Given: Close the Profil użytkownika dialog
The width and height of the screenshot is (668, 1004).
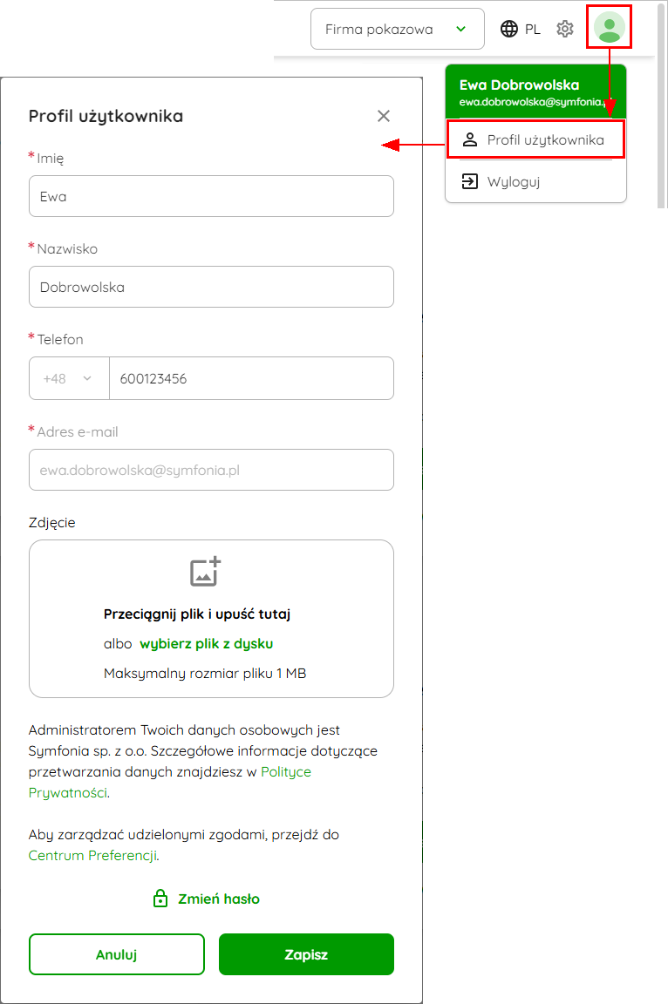Looking at the screenshot, I should tap(384, 116).
